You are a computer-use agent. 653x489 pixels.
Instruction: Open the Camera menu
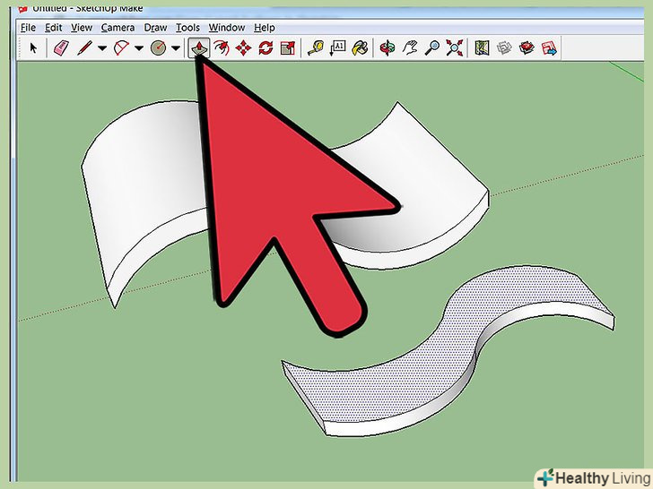[x=118, y=28]
